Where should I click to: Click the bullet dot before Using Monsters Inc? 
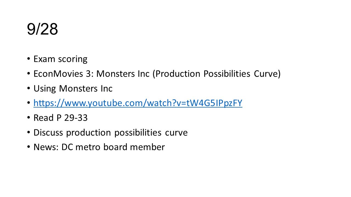29,89
